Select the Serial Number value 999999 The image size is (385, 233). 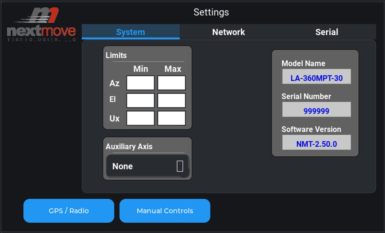point(316,111)
